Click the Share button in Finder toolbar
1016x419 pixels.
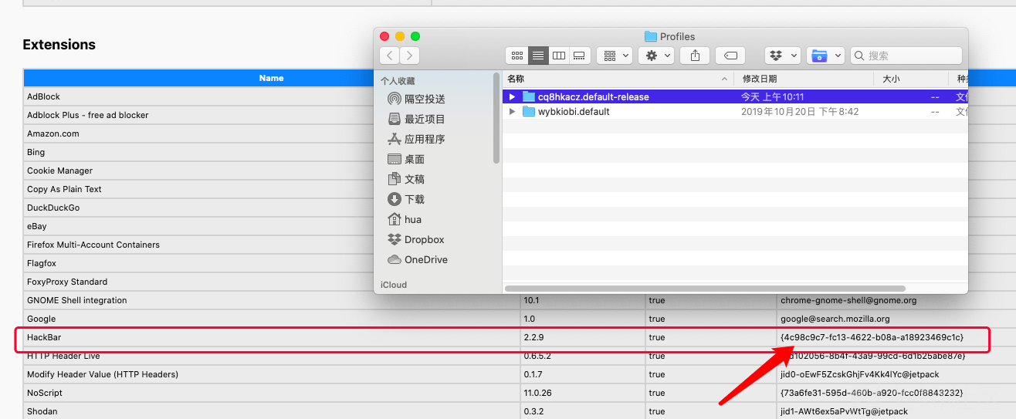[695, 56]
